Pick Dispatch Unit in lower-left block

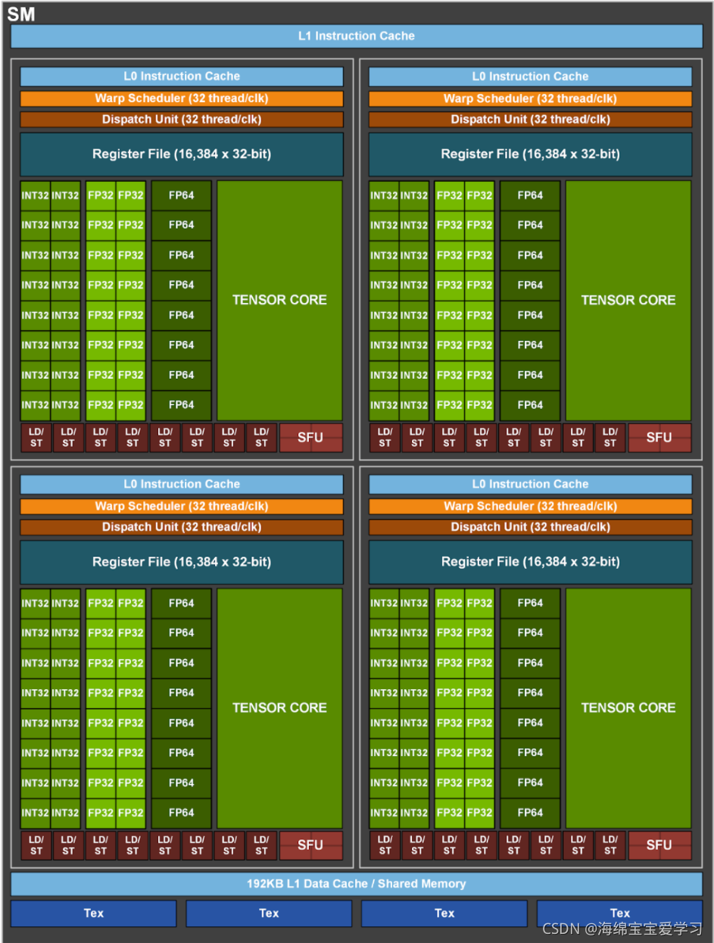(182, 527)
